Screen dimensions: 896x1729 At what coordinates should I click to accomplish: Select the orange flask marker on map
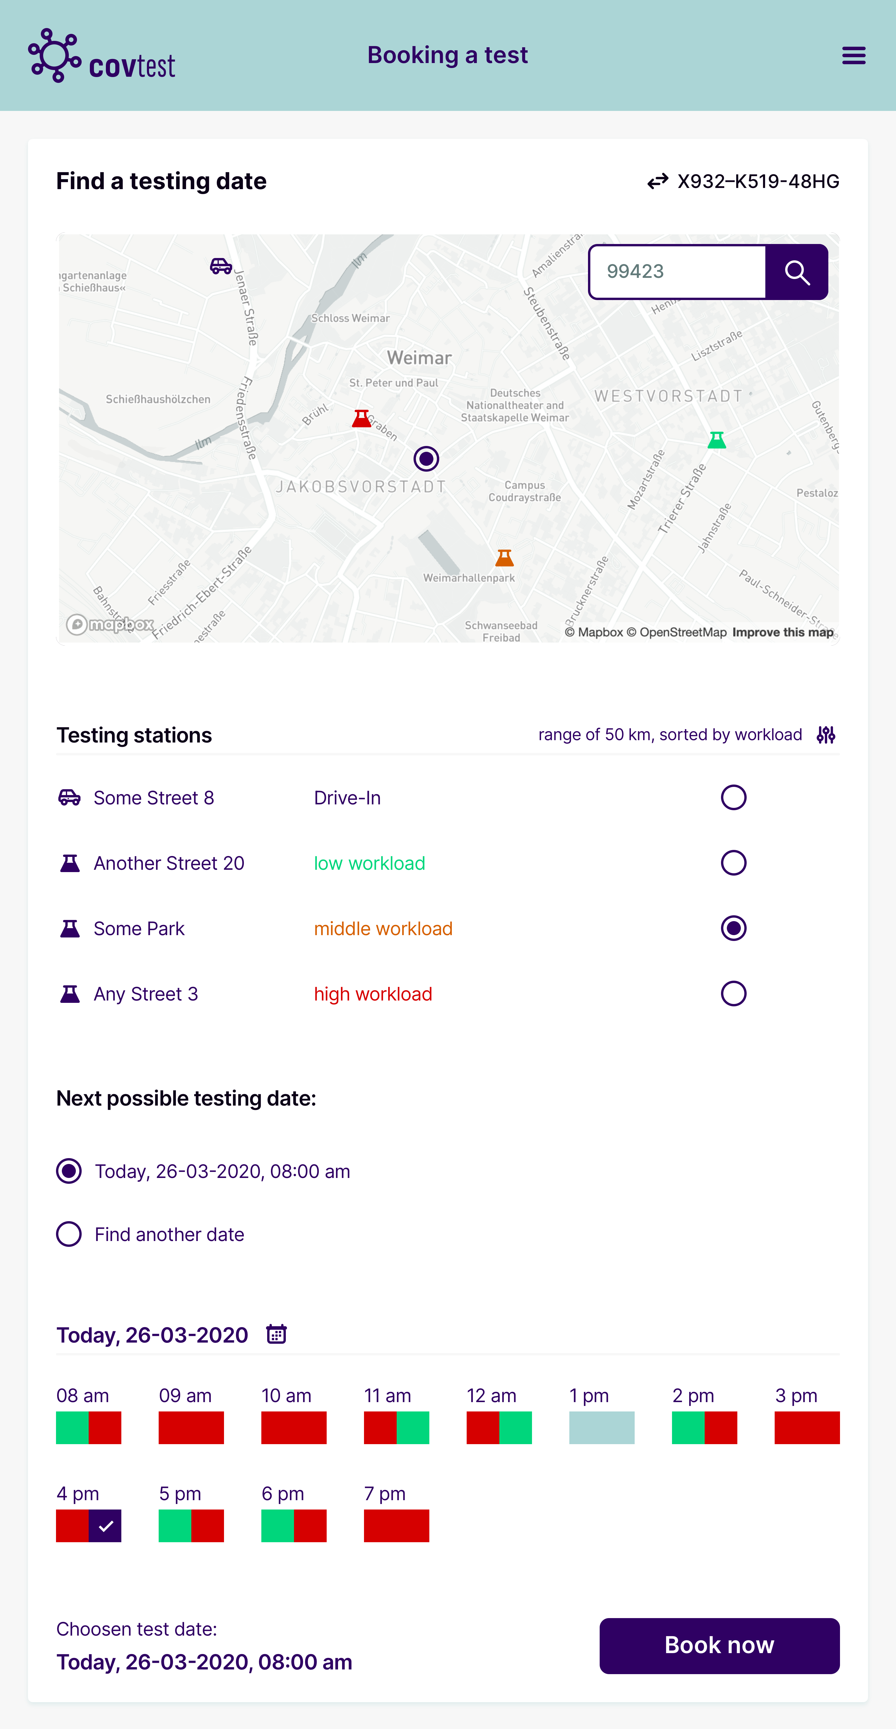pyautogui.click(x=504, y=558)
